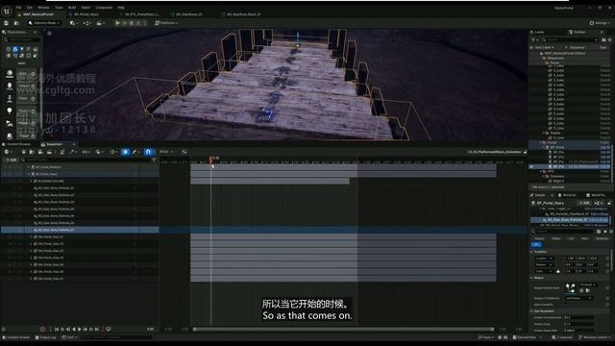This screenshot has height=346, width=615.
Task: Collapse the Transform section in Details
Action: pos(532,252)
